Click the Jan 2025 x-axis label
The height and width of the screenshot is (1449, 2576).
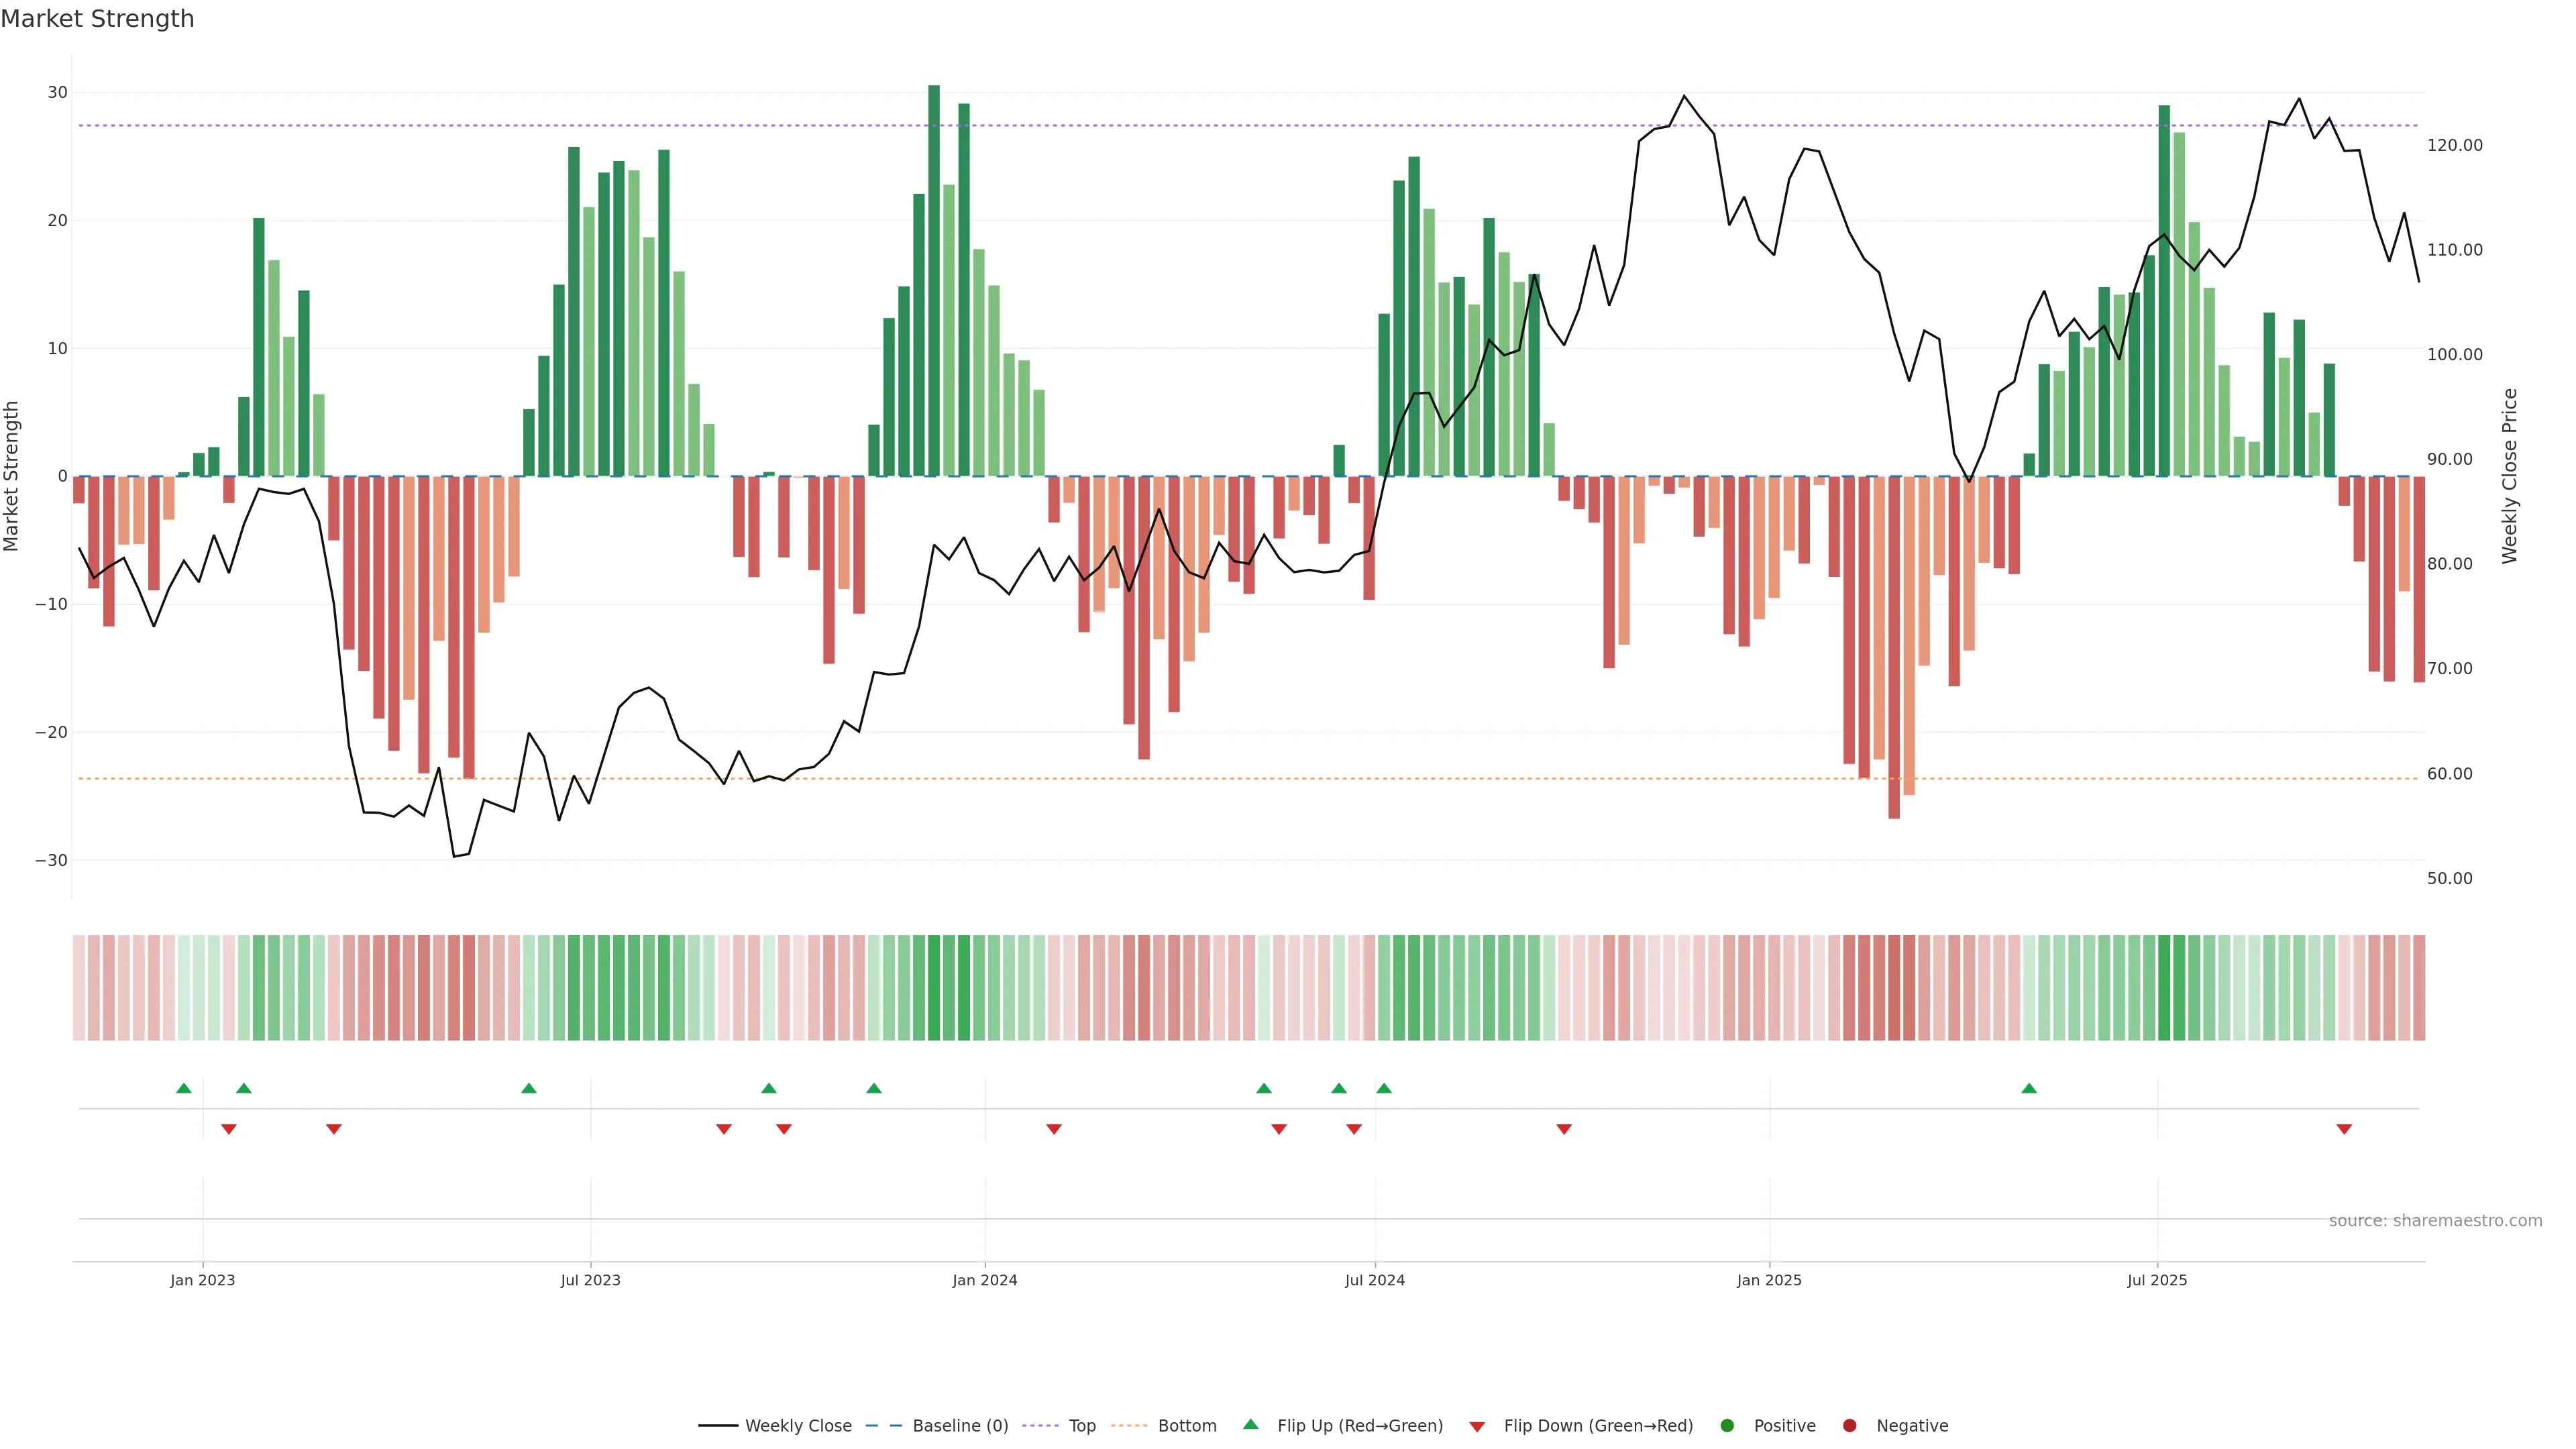click(x=1769, y=1280)
